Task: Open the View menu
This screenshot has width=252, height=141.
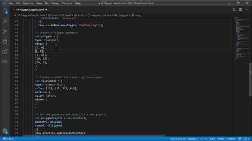Action: point(39,3)
